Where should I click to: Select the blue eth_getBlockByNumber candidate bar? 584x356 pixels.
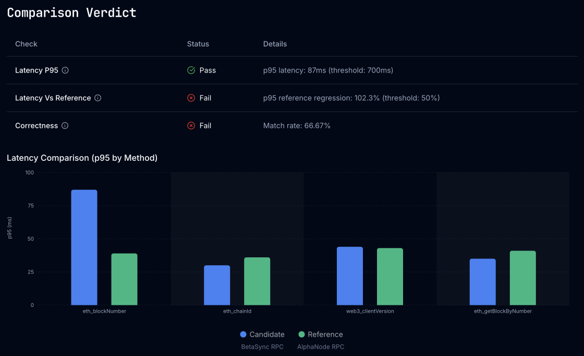click(483, 282)
